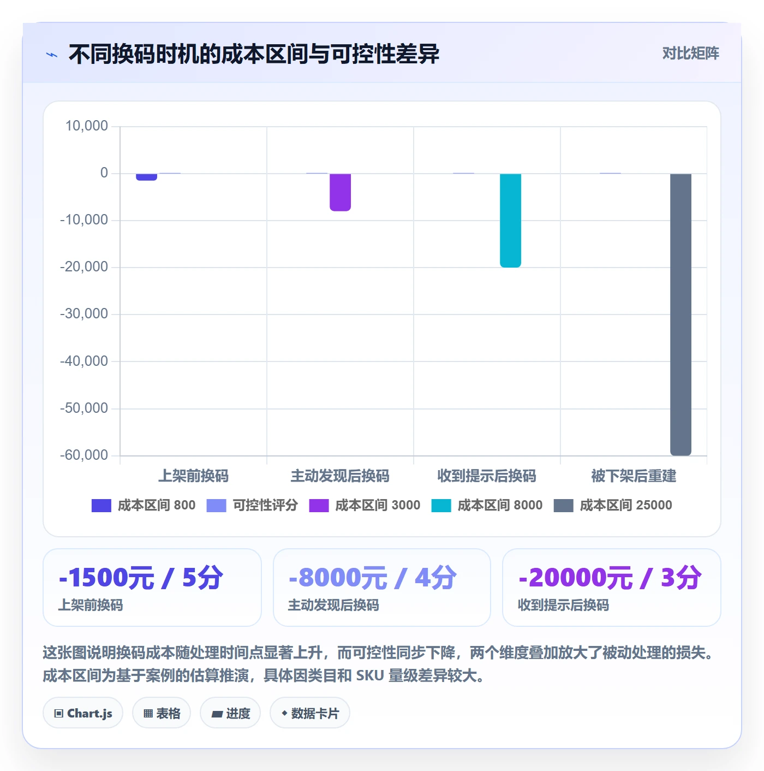
Task: Click the 上架前换码 x-axis label
Action: pos(193,476)
